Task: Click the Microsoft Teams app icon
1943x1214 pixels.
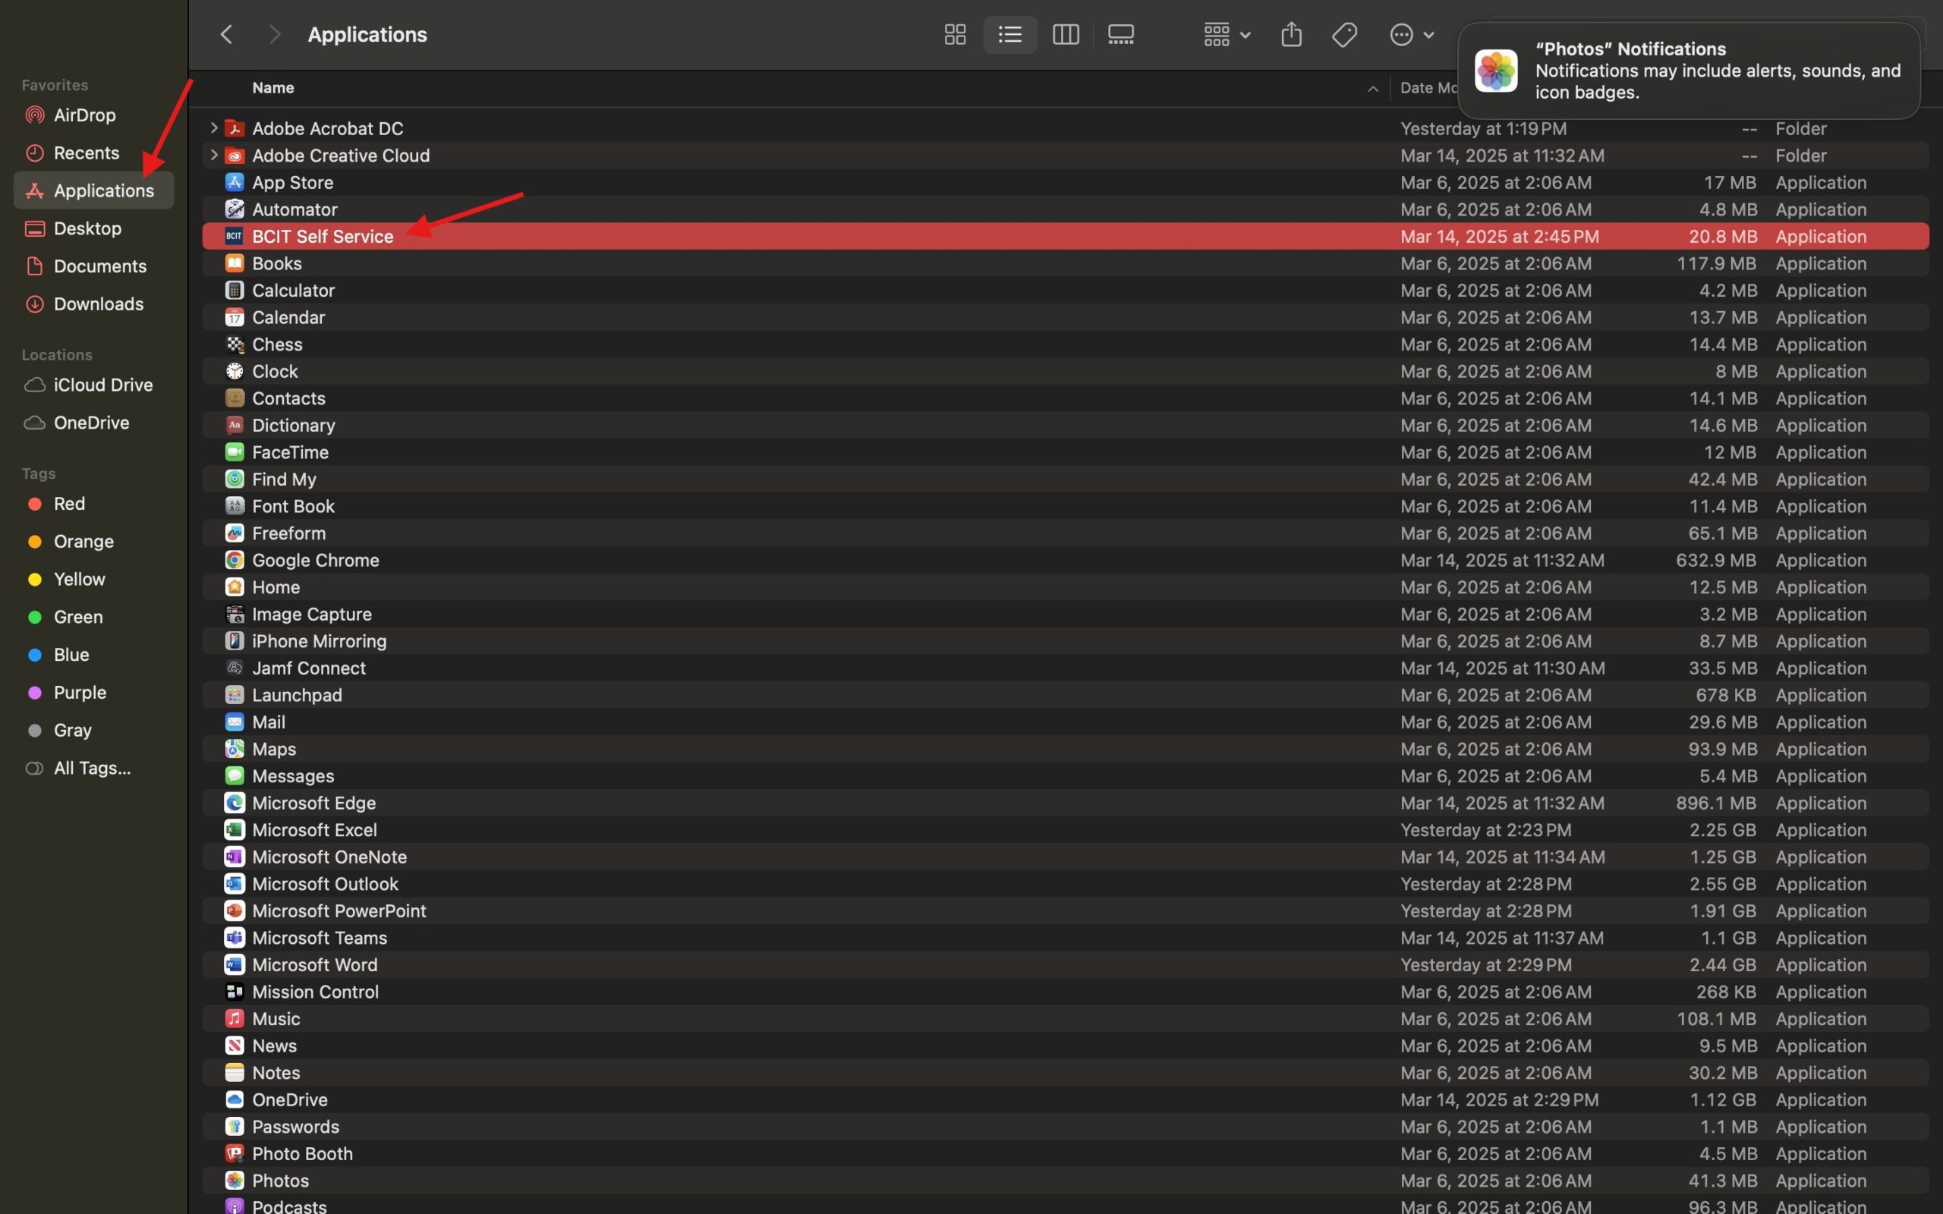Action: pyautogui.click(x=235, y=937)
